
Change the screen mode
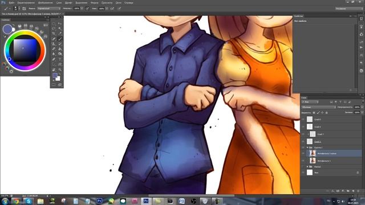coord(60,85)
